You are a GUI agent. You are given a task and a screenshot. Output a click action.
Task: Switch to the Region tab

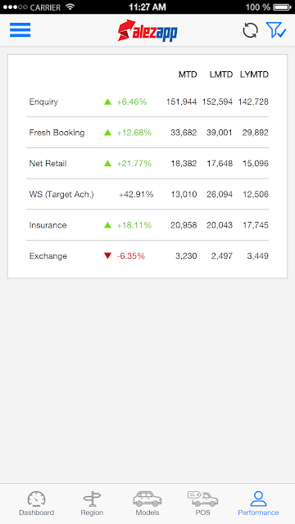point(92,504)
